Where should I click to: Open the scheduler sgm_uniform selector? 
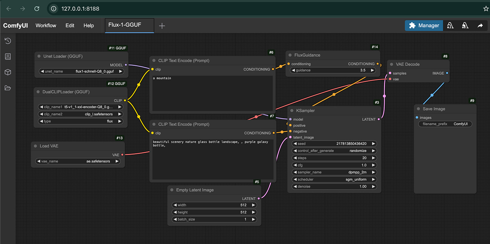tap(334, 179)
